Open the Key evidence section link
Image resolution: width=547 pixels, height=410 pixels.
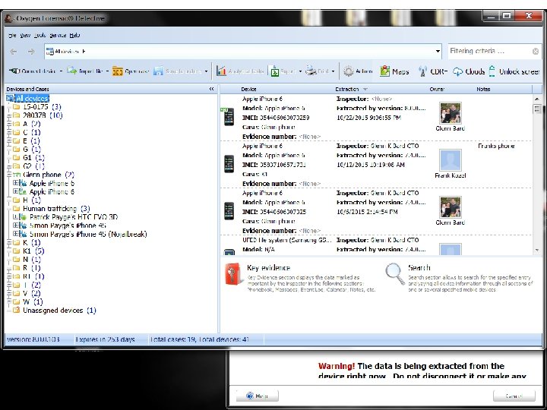pos(268,268)
